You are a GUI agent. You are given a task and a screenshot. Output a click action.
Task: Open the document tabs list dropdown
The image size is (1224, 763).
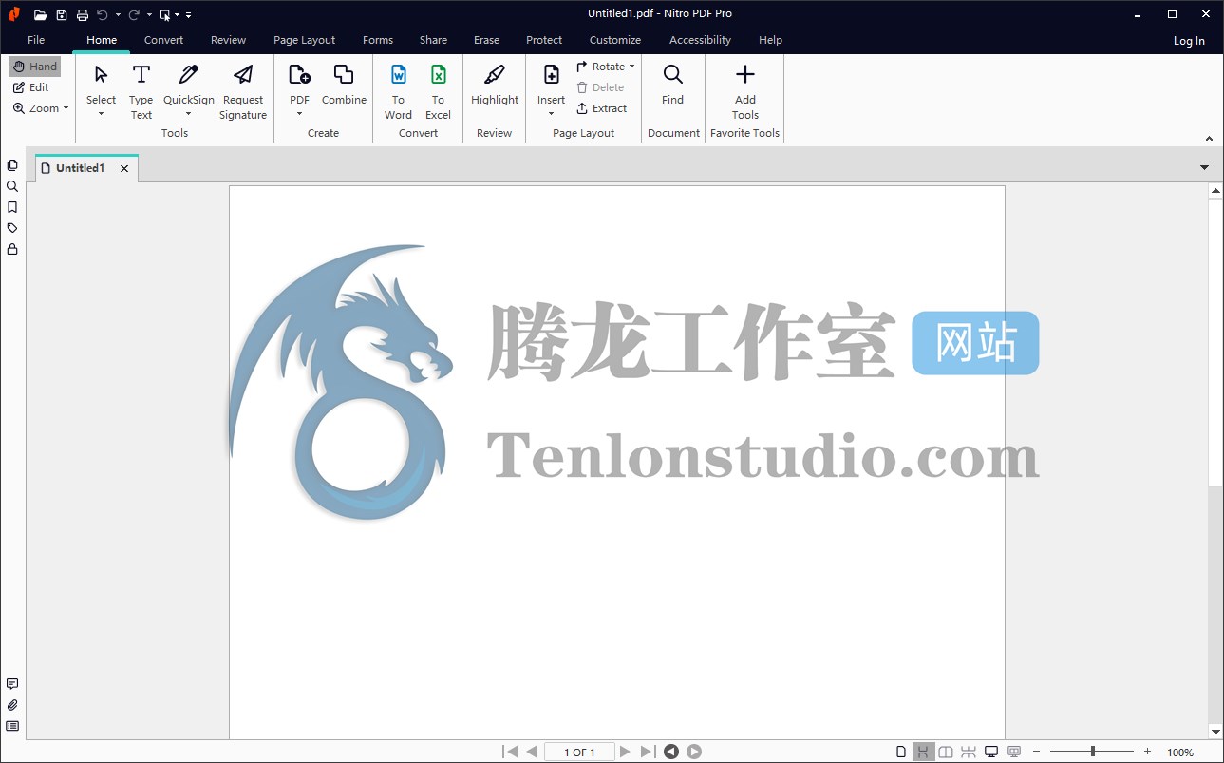click(1204, 167)
